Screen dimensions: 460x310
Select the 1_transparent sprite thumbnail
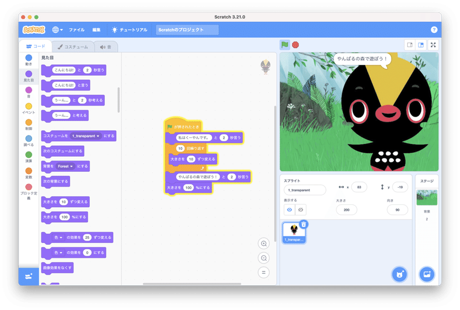click(x=294, y=232)
